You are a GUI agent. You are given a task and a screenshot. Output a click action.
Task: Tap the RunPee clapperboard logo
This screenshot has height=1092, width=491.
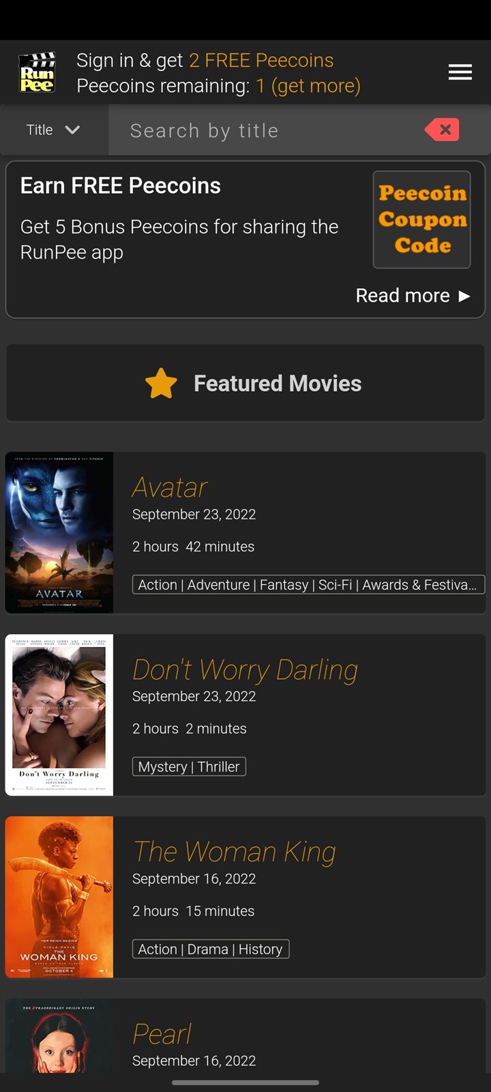tap(37, 72)
